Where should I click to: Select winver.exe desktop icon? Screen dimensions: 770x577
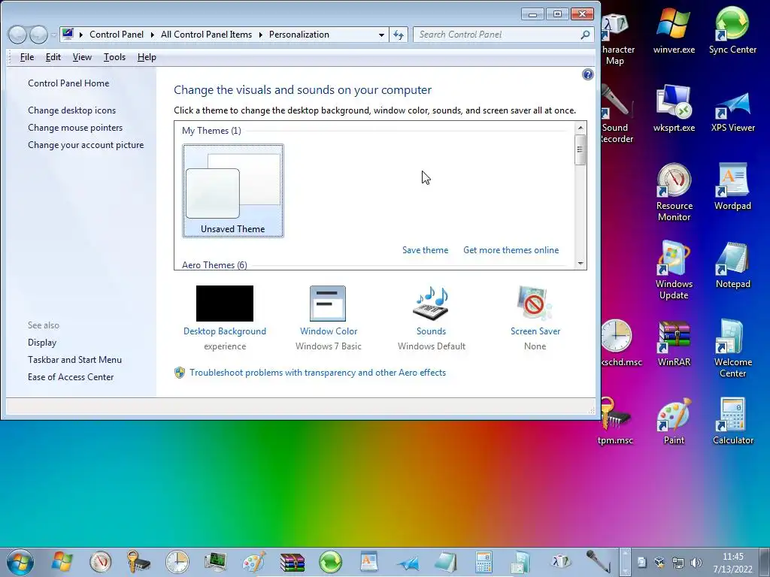click(x=674, y=30)
